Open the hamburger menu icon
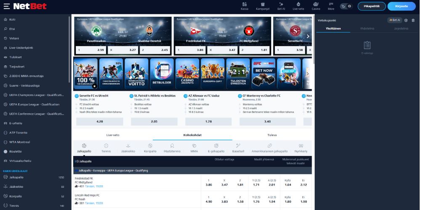The width and height of the screenshot is (421, 210). [x=7, y=6]
